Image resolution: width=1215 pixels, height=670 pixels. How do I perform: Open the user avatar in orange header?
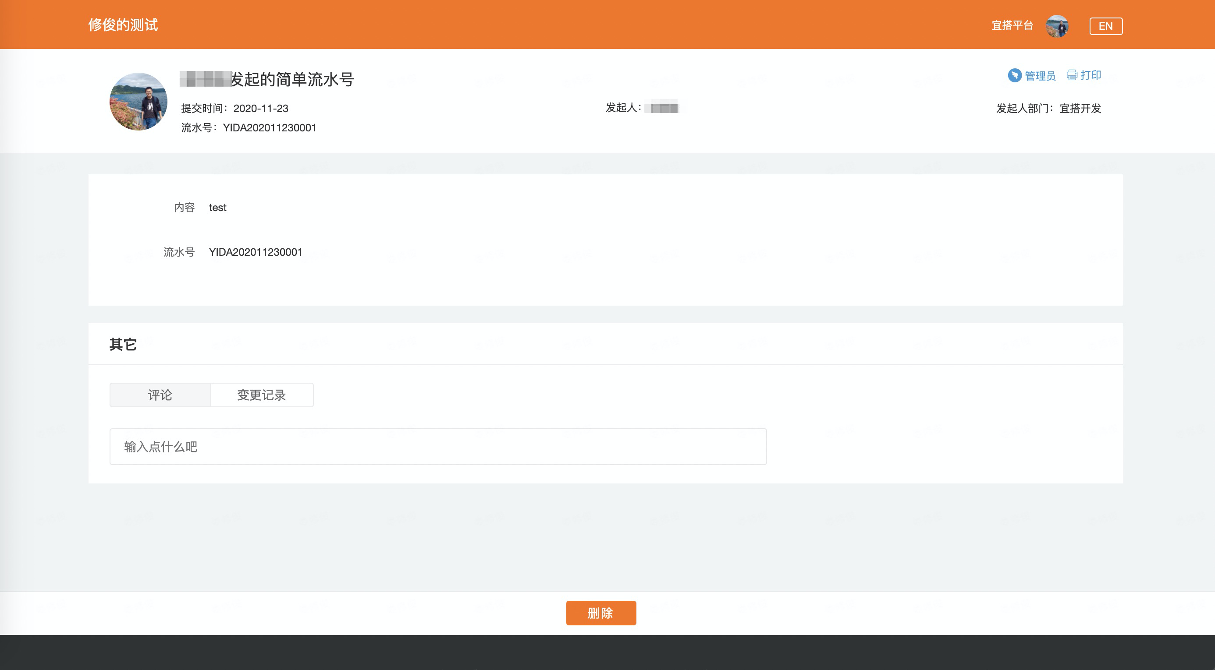pyautogui.click(x=1056, y=26)
